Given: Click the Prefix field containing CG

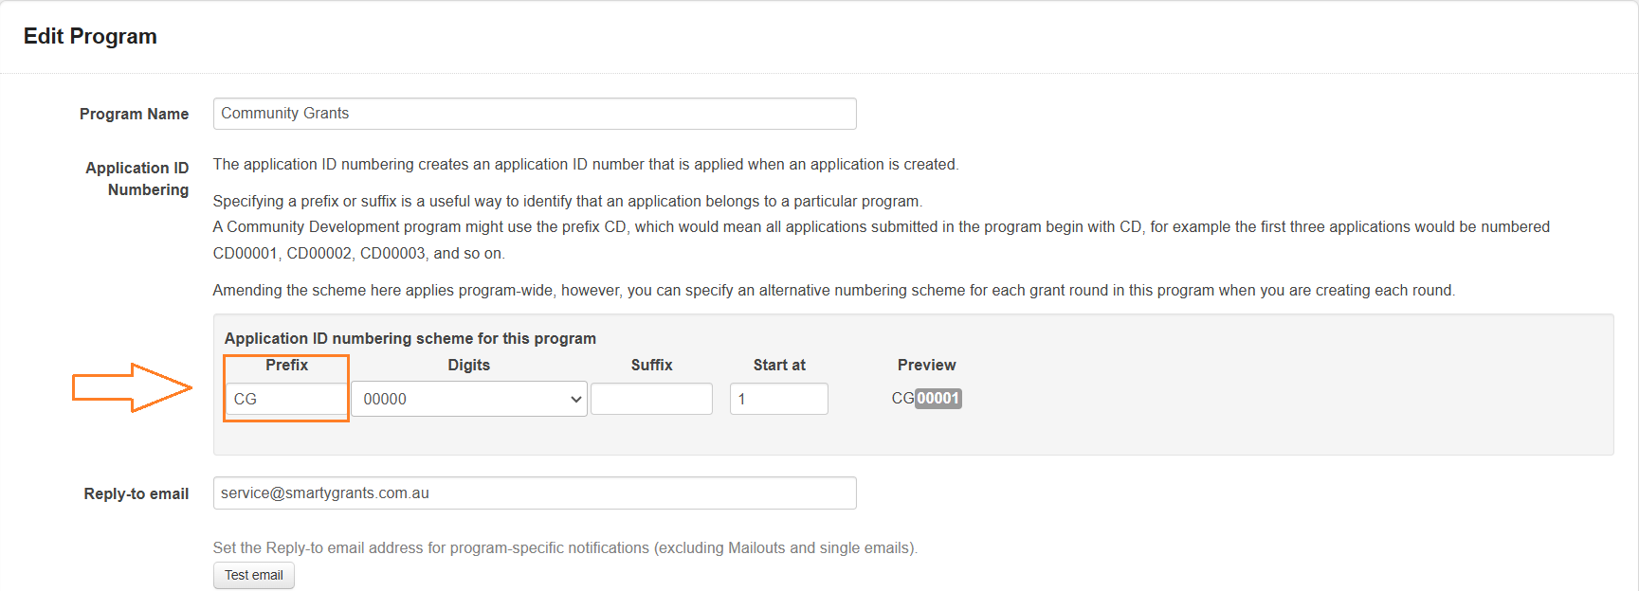Looking at the screenshot, I should [286, 400].
